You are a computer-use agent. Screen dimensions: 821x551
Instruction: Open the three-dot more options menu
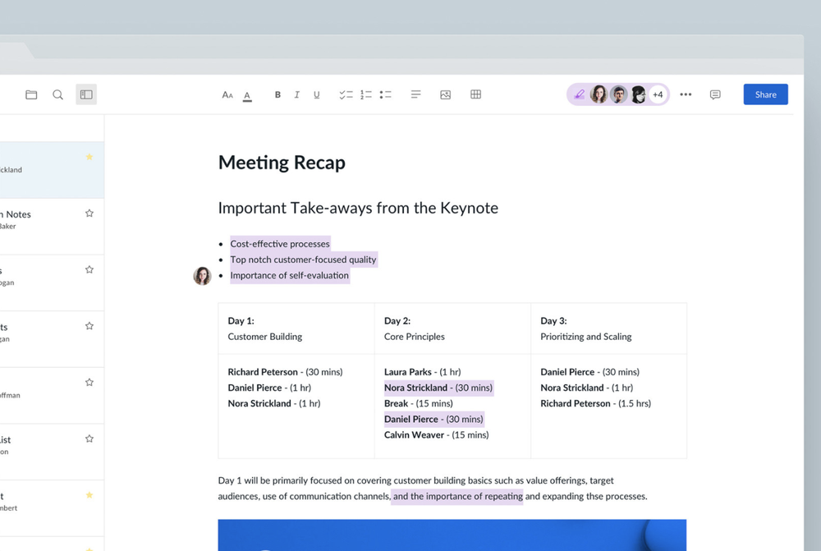pyautogui.click(x=686, y=94)
